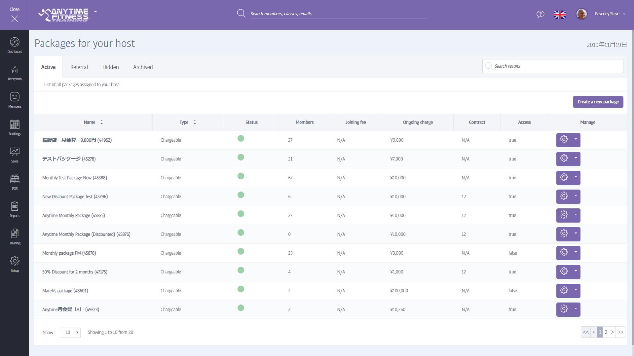Expand manage dropdown for Anytime月会費 (A)
The width and height of the screenshot is (634, 356).
tap(576, 309)
